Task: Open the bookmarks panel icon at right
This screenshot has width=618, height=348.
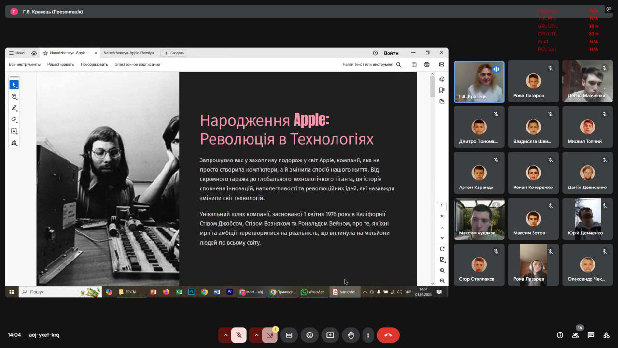Action: tap(442, 90)
